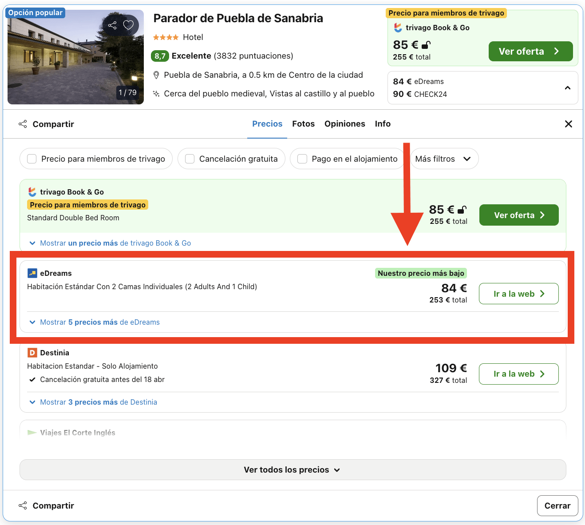Screen dimensions: 585x525
Task: Expand Ver todos los precios
Action: click(x=292, y=470)
